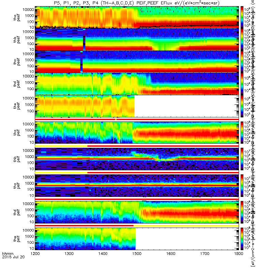Screen dimensions: 256x273
Task: Pick the color bar beside the thc peif panel
Action: point(242,186)
